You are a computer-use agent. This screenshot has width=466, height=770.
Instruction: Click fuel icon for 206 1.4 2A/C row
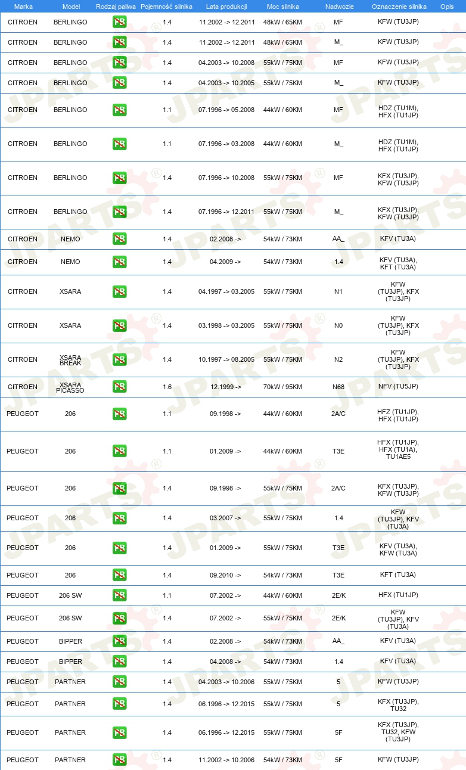(x=119, y=488)
